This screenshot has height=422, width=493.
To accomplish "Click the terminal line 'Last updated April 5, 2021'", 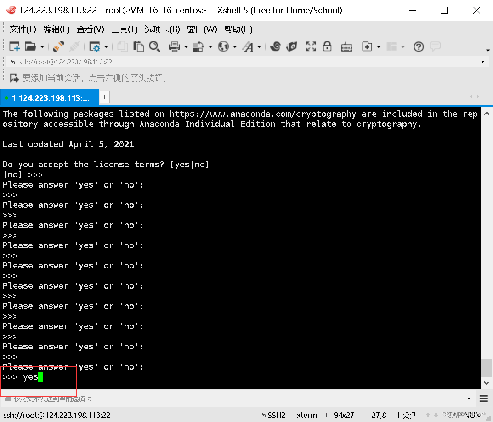I will pos(68,144).
